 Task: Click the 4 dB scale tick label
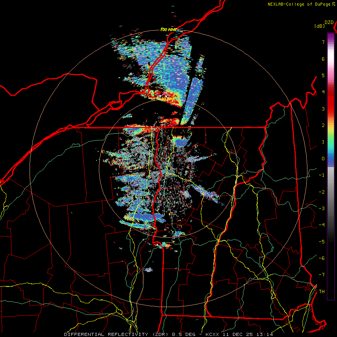coord(323,92)
